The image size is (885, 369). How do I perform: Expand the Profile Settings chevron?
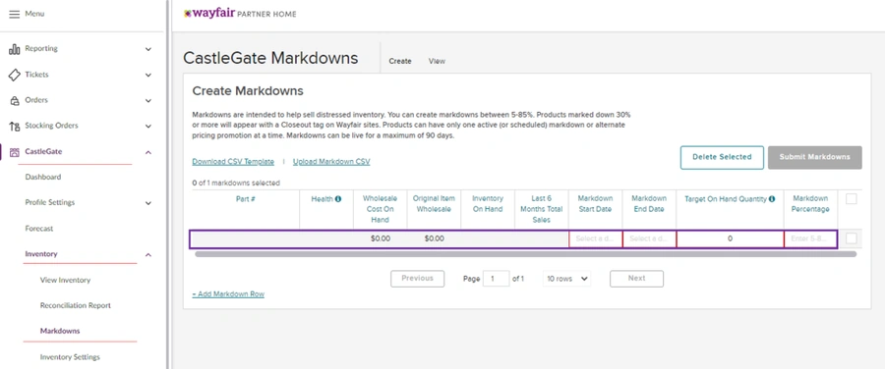[148, 203]
